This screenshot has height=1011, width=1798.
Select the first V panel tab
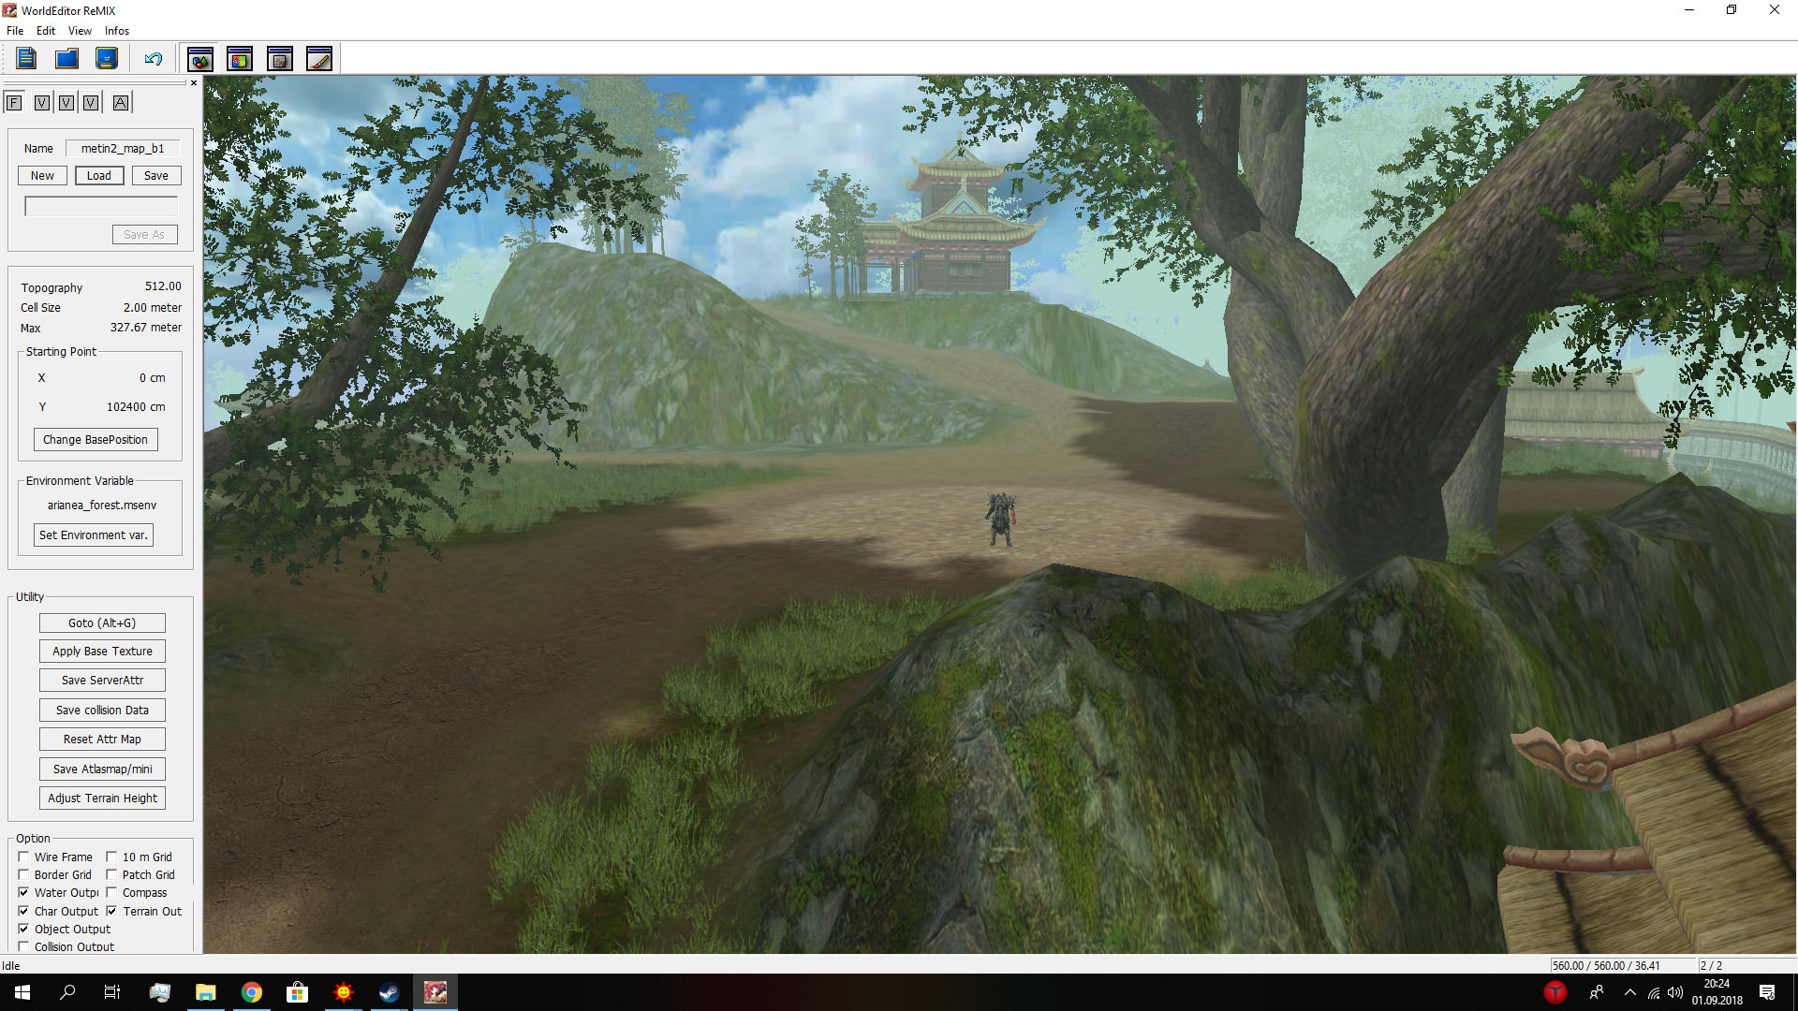coord(42,103)
